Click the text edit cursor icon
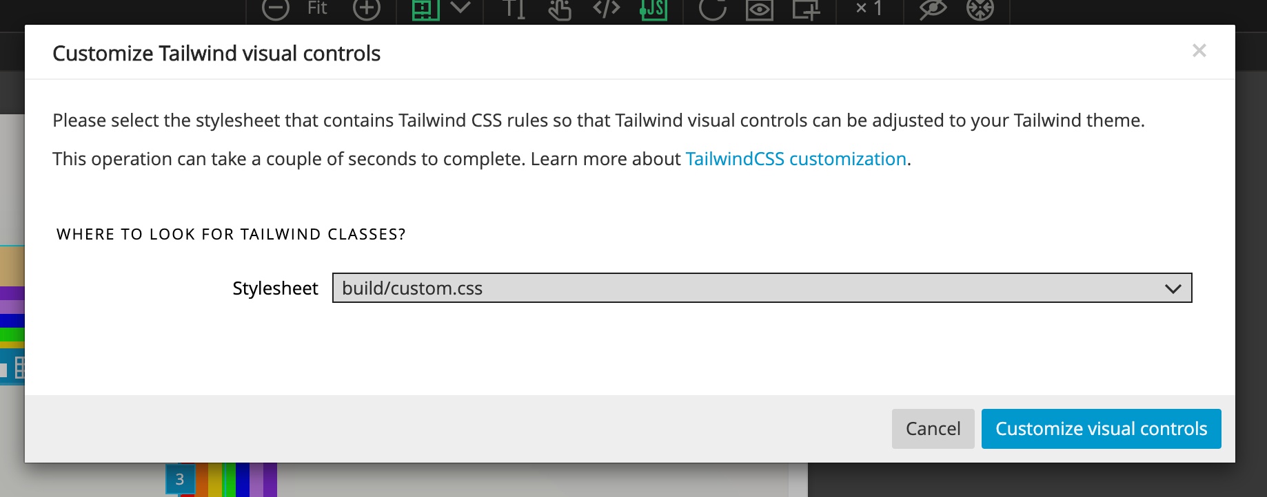This screenshot has height=497, width=1267. (514, 9)
